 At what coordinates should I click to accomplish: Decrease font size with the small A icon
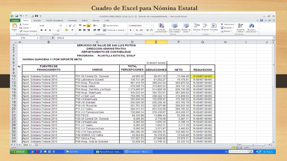[x=74, y=26]
